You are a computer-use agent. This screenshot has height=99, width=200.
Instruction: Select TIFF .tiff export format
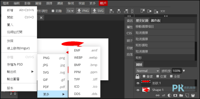click(x=84, y=79)
